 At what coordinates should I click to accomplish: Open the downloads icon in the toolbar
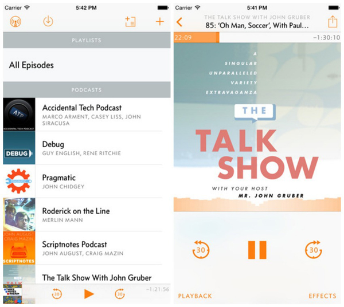pyautogui.click(x=48, y=21)
